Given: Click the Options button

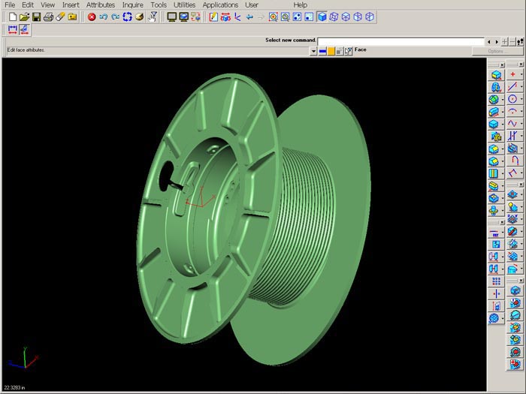Looking at the screenshot, I should pos(495,51).
